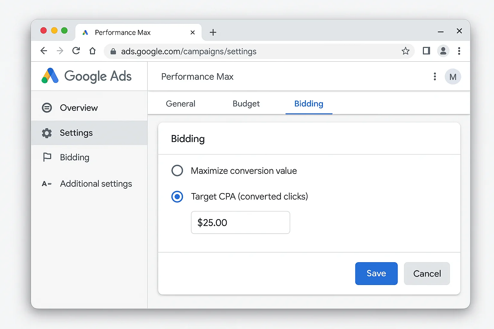Click the Bidding flag icon
Screen dimensions: 494x329
click(47, 157)
